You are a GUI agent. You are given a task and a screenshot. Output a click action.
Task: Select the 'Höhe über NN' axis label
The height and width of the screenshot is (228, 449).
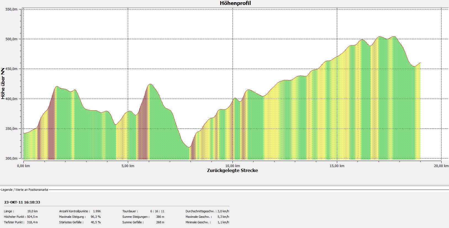[x=3, y=84]
